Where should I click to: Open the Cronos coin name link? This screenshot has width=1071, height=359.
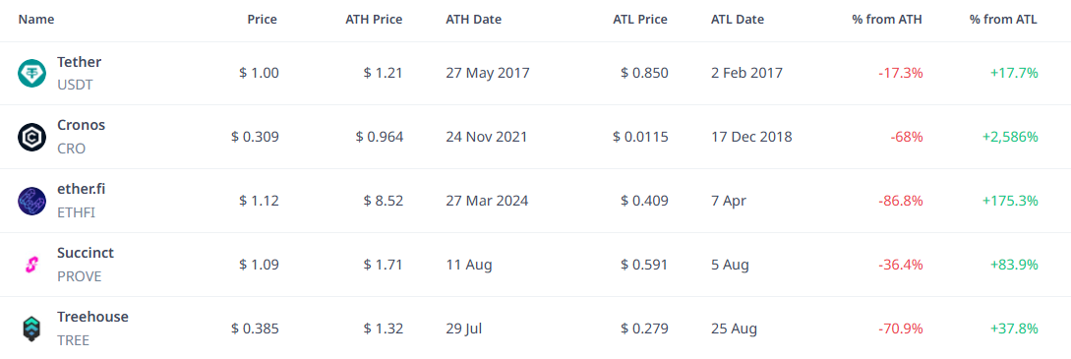click(x=82, y=126)
